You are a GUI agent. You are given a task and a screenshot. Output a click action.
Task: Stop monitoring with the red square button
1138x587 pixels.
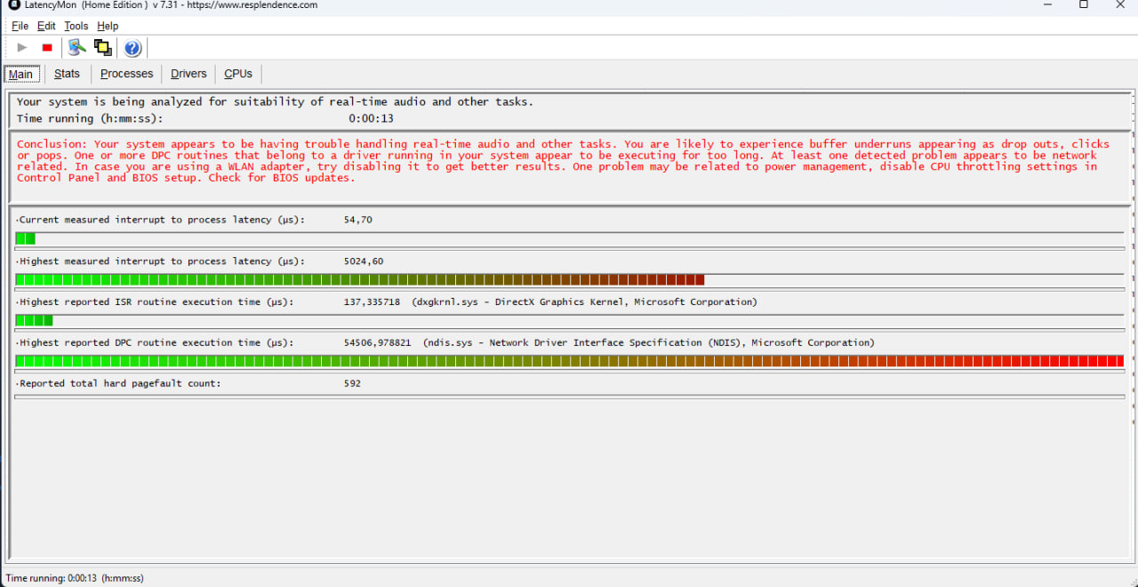coord(47,47)
